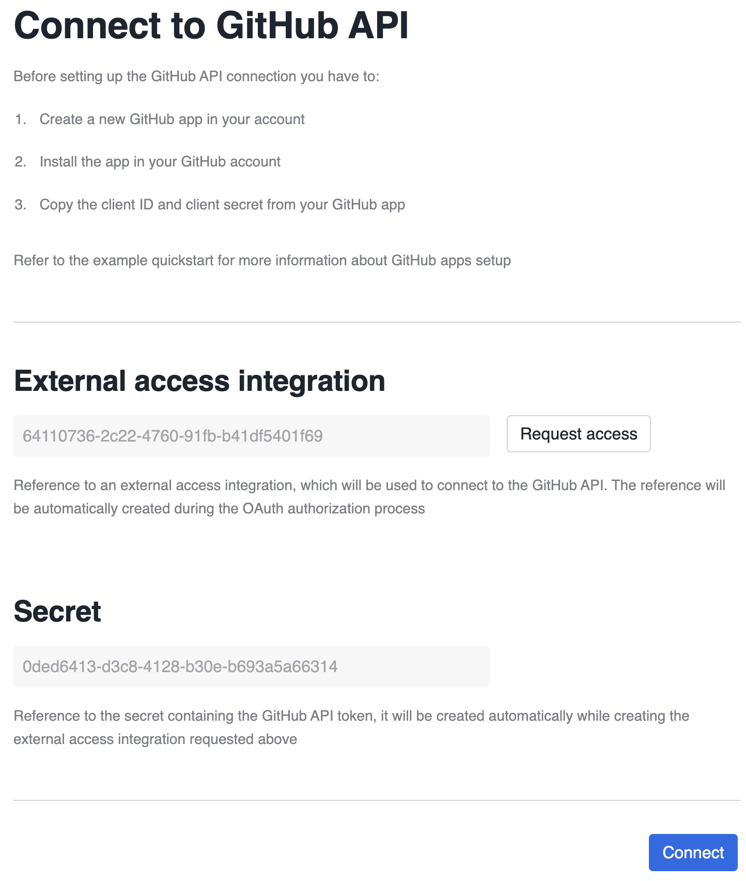Click the list number '2.' marker
This screenshot has width=746, height=881.
[x=21, y=162]
